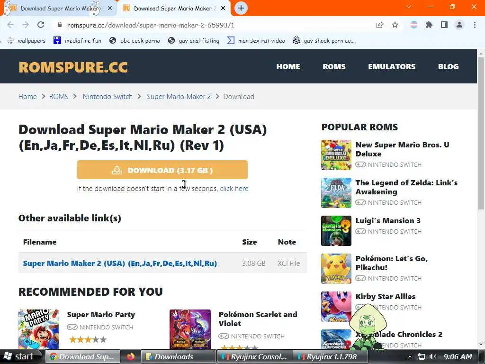Viewport: 485px width, 364px height.
Task: Click the vertical page scrollbar thumb
Action: point(481,133)
